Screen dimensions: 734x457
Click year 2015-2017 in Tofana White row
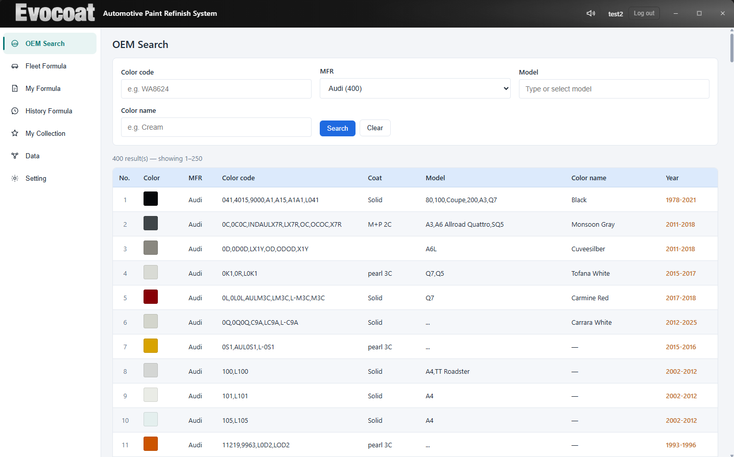coord(681,274)
